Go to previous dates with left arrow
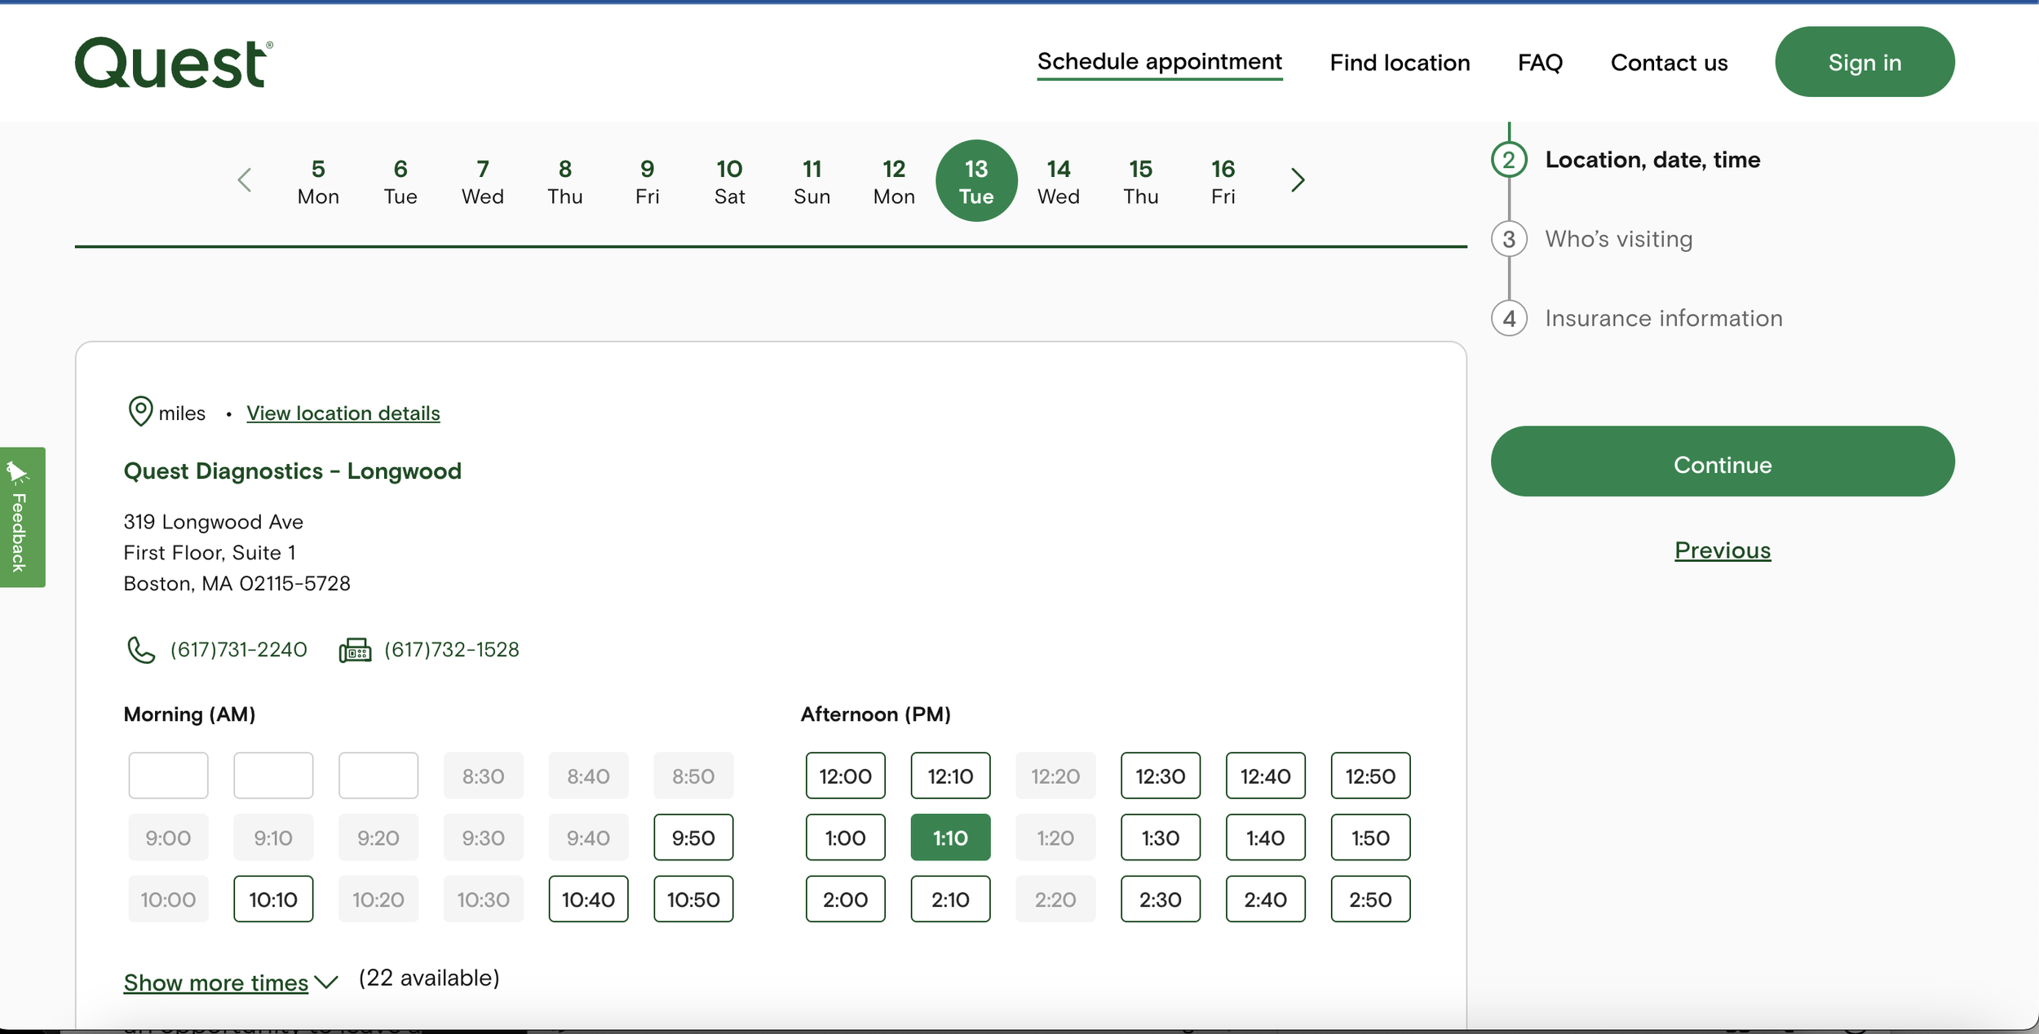 click(245, 180)
